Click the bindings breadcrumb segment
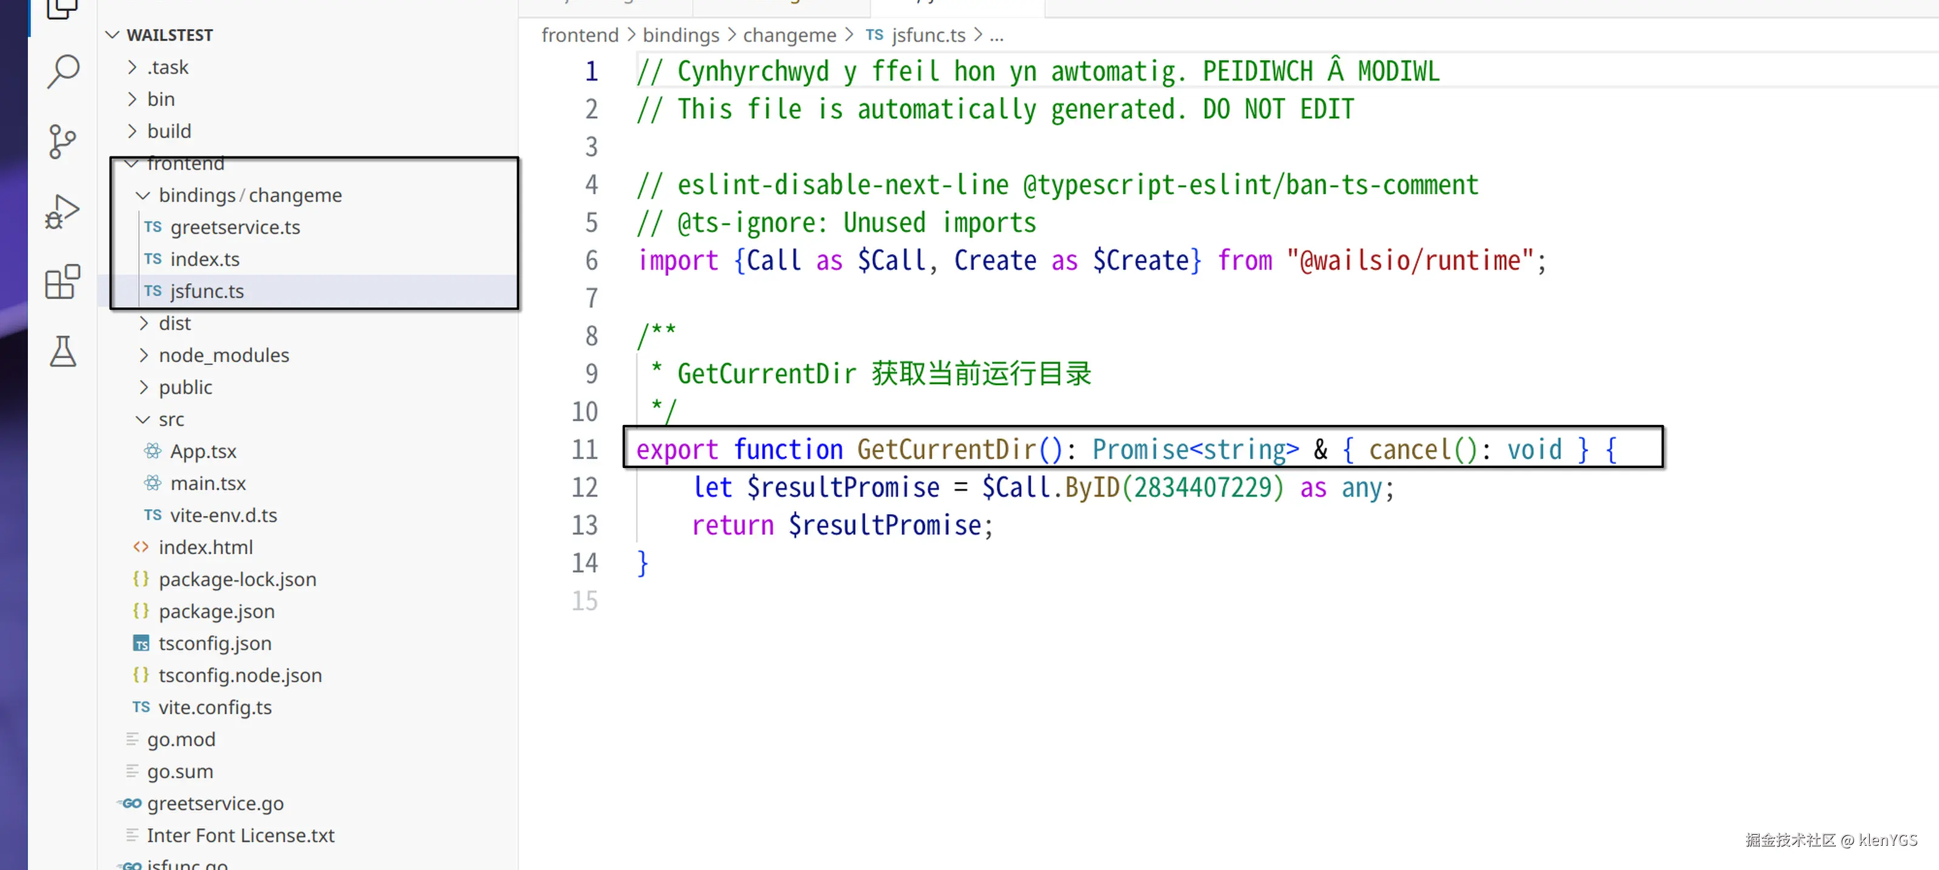This screenshot has height=870, width=1939. click(680, 35)
